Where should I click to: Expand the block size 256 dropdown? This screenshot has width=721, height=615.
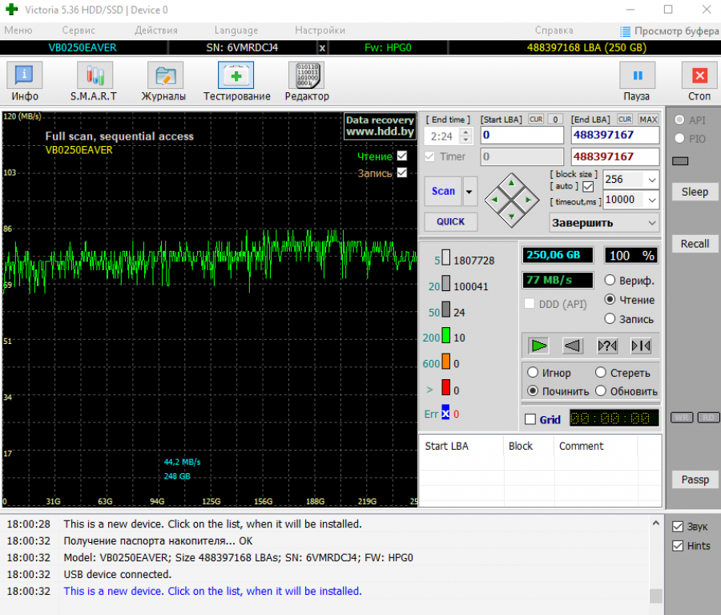[x=651, y=180]
